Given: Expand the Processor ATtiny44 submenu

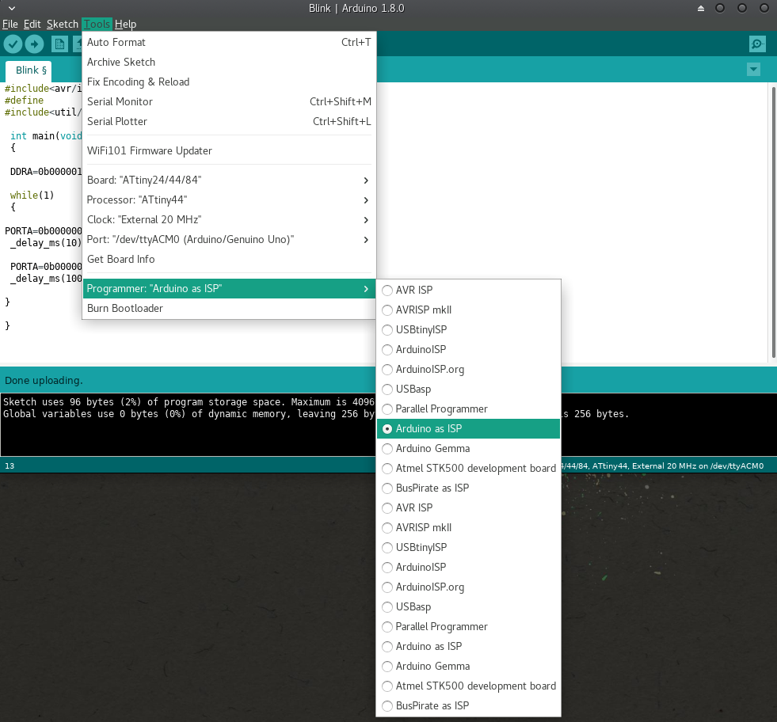Looking at the screenshot, I should click(x=229, y=199).
